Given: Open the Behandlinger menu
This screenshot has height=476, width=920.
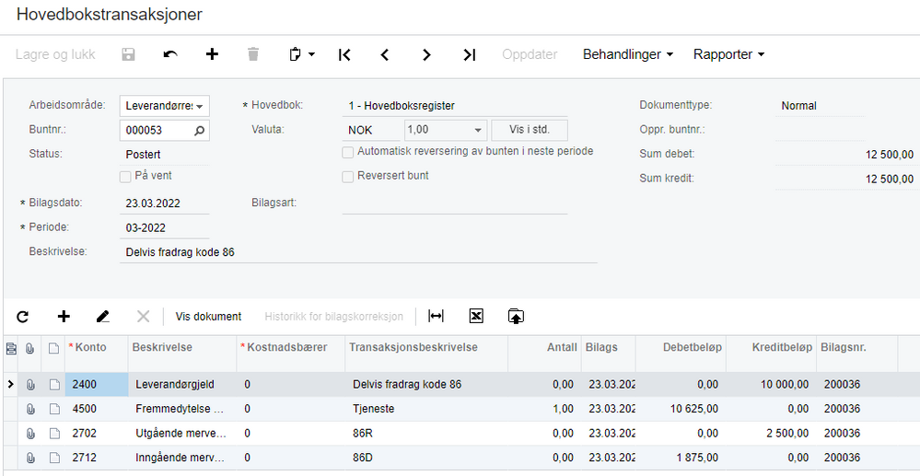Looking at the screenshot, I should (x=627, y=55).
